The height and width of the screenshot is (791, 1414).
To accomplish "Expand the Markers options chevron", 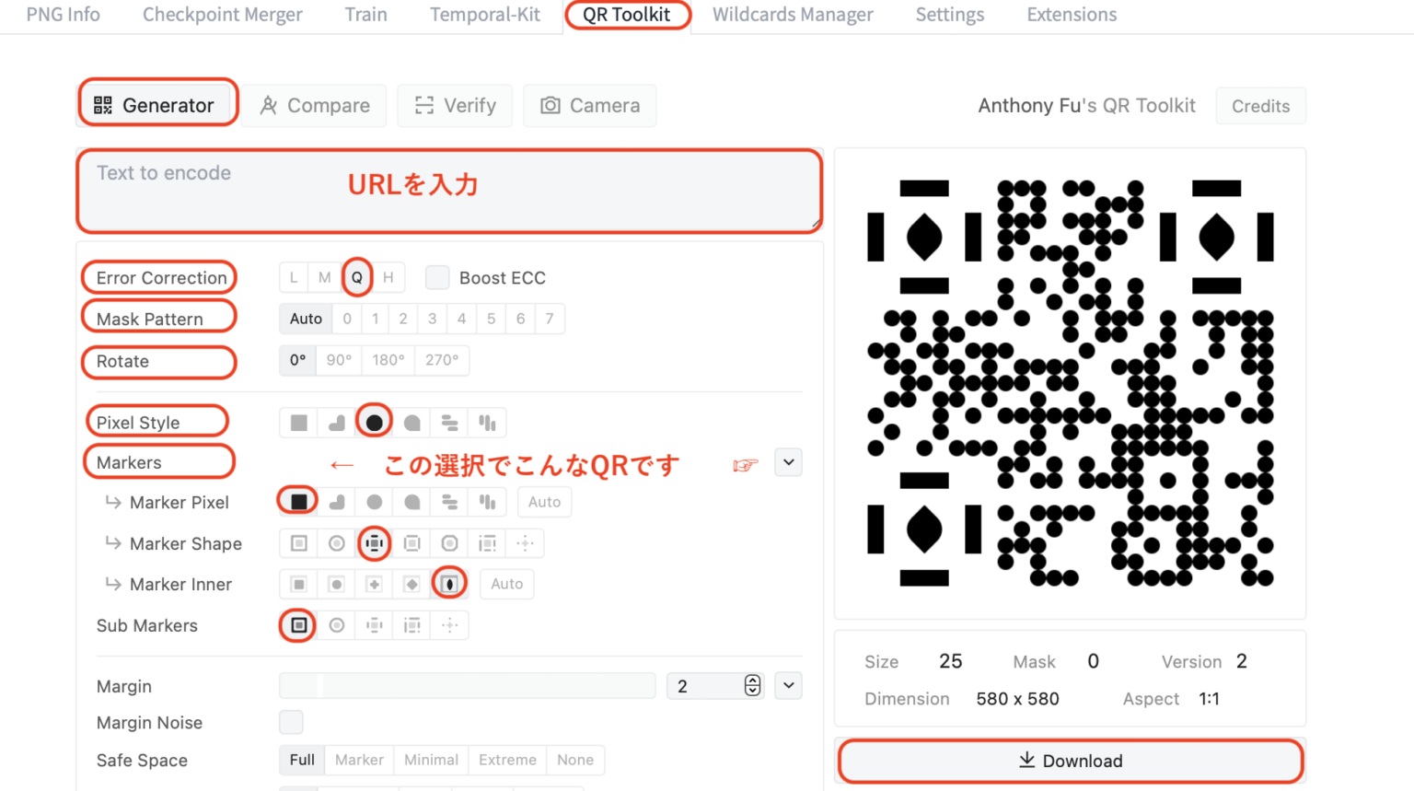I will [788, 461].
